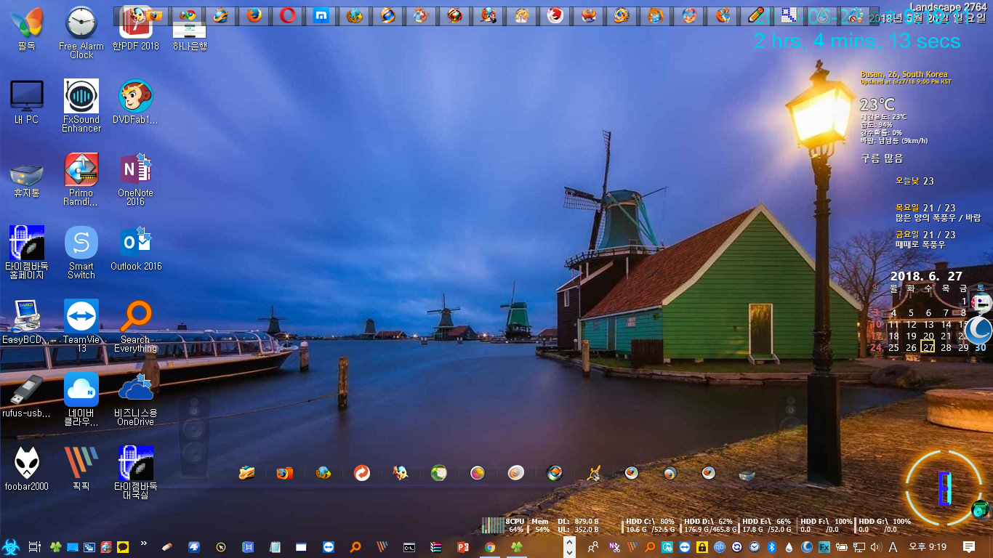The height and width of the screenshot is (558, 993).
Task: Open the Action Center notification icon
Action: (x=968, y=547)
